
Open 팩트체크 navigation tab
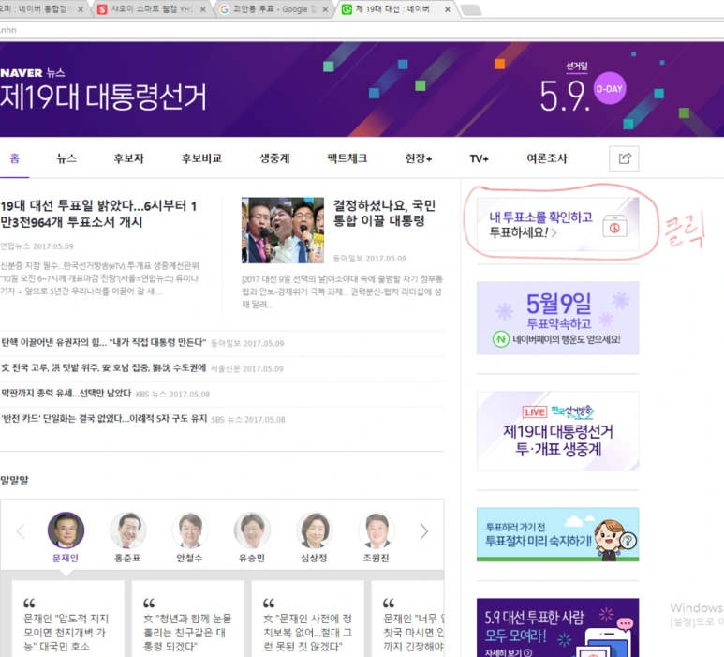347,158
